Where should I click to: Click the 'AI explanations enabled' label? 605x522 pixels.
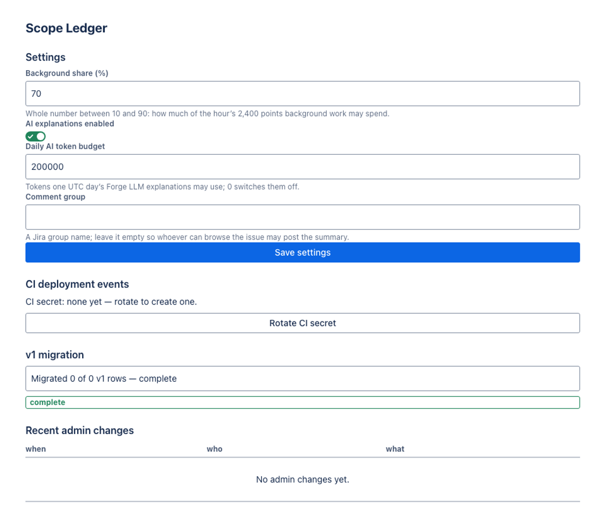70,124
